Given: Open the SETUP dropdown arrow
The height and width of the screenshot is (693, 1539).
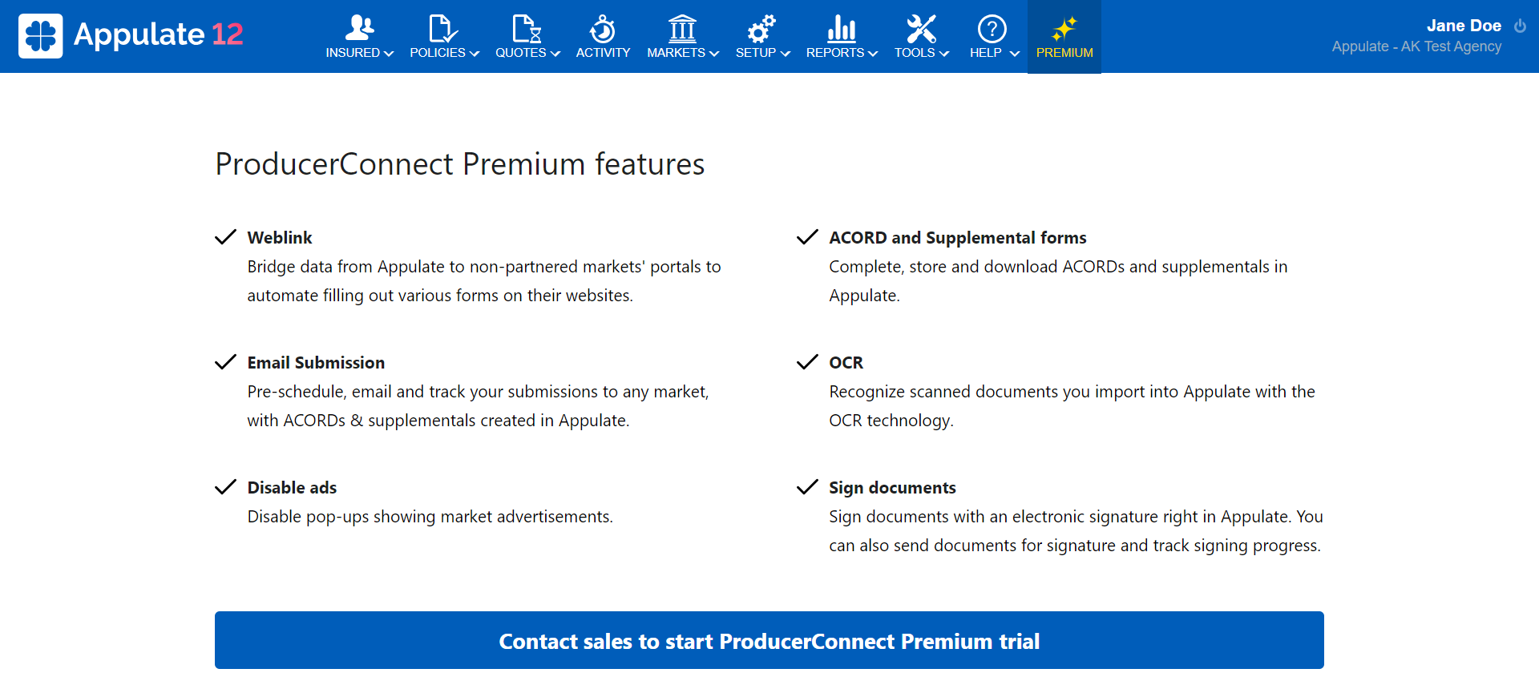Looking at the screenshot, I should [785, 54].
